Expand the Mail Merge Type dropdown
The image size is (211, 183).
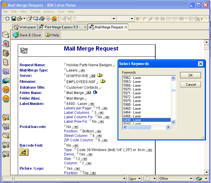[83, 70]
